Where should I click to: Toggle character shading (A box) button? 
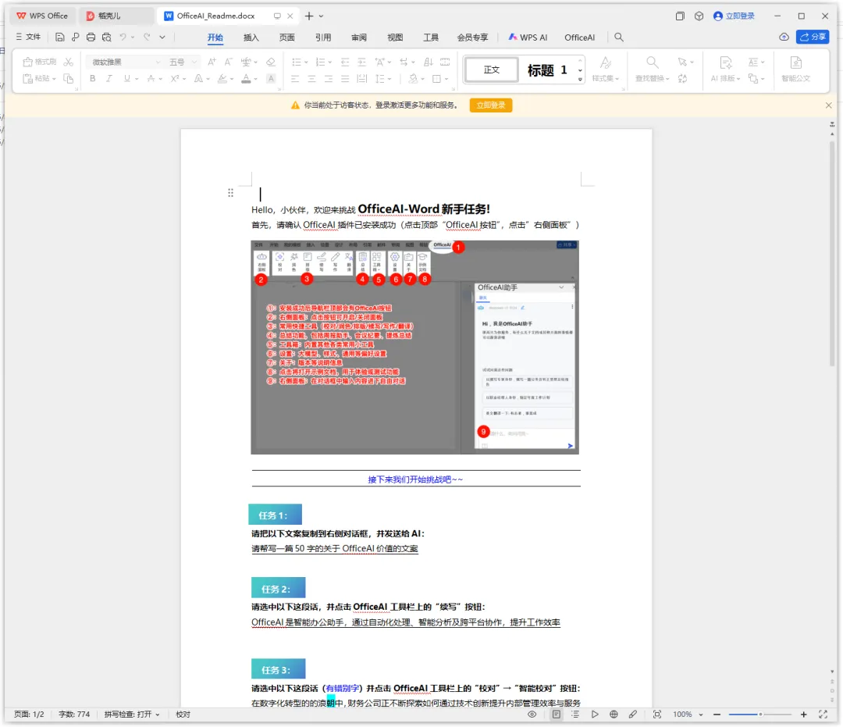pyautogui.click(x=271, y=79)
